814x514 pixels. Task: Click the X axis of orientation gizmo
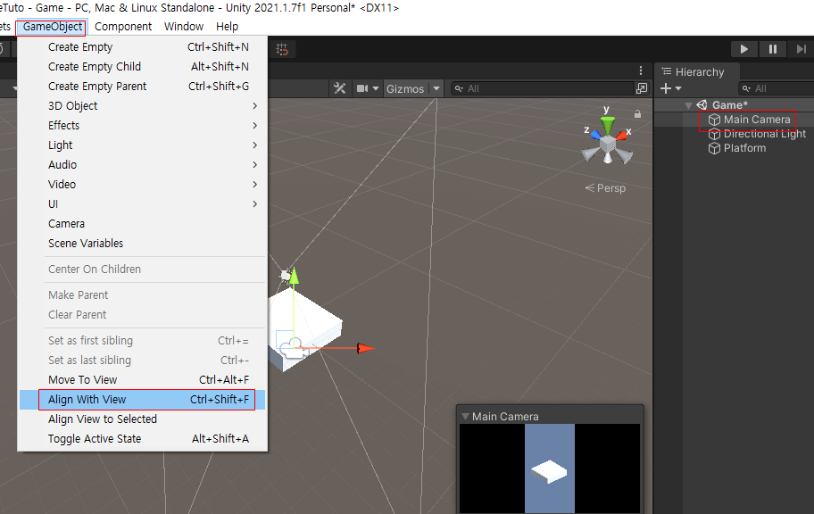pos(622,136)
